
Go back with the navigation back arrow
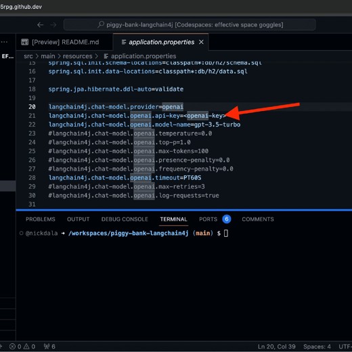coord(41,24)
